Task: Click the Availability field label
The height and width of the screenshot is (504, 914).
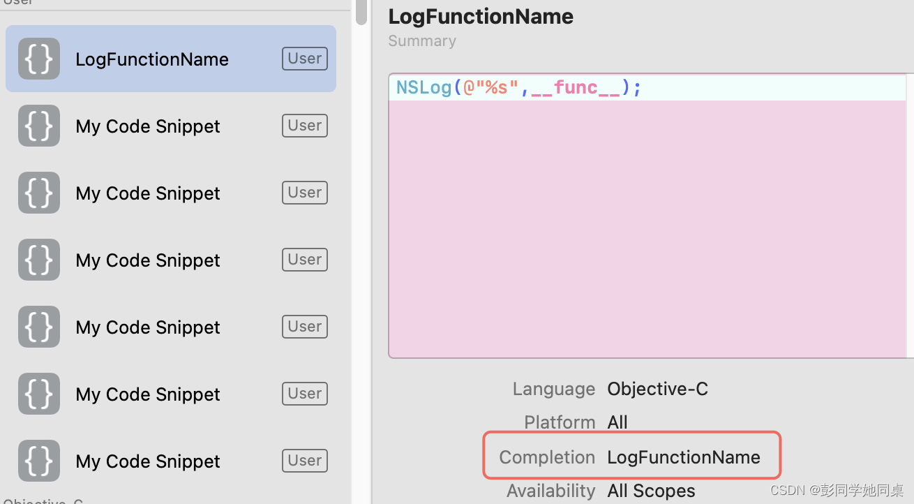Action: pos(551,491)
